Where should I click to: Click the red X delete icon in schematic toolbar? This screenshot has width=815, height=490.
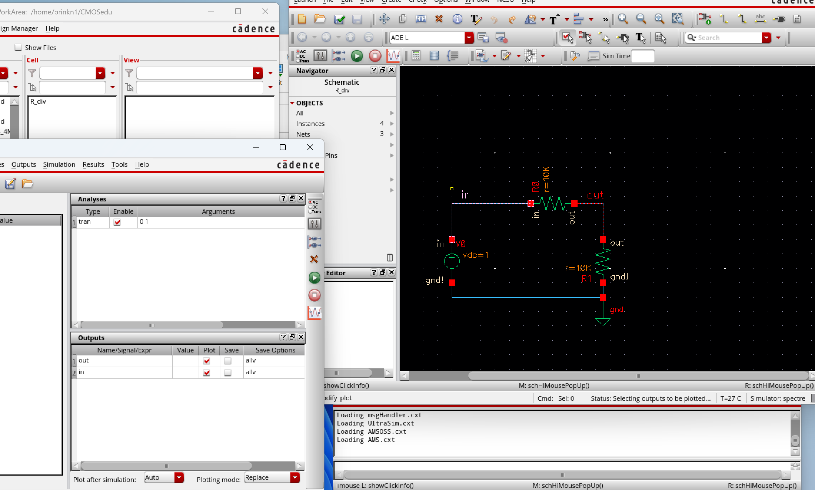pyautogui.click(x=439, y=19)
